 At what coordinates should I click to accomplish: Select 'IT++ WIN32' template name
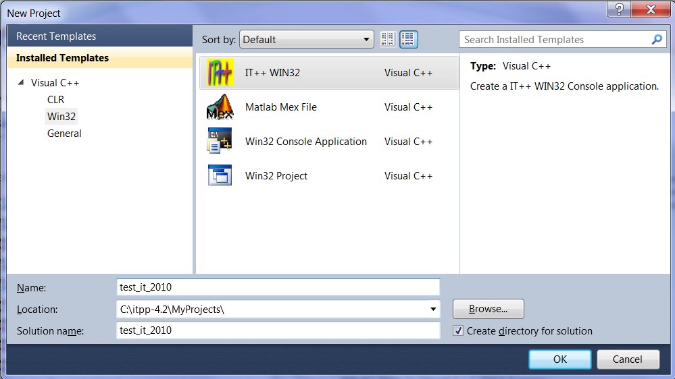point(272,73)
